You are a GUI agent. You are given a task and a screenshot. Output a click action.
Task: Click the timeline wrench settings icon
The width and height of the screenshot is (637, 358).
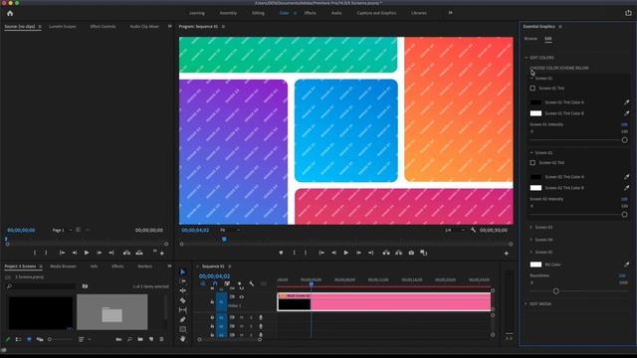coord(252,283)
